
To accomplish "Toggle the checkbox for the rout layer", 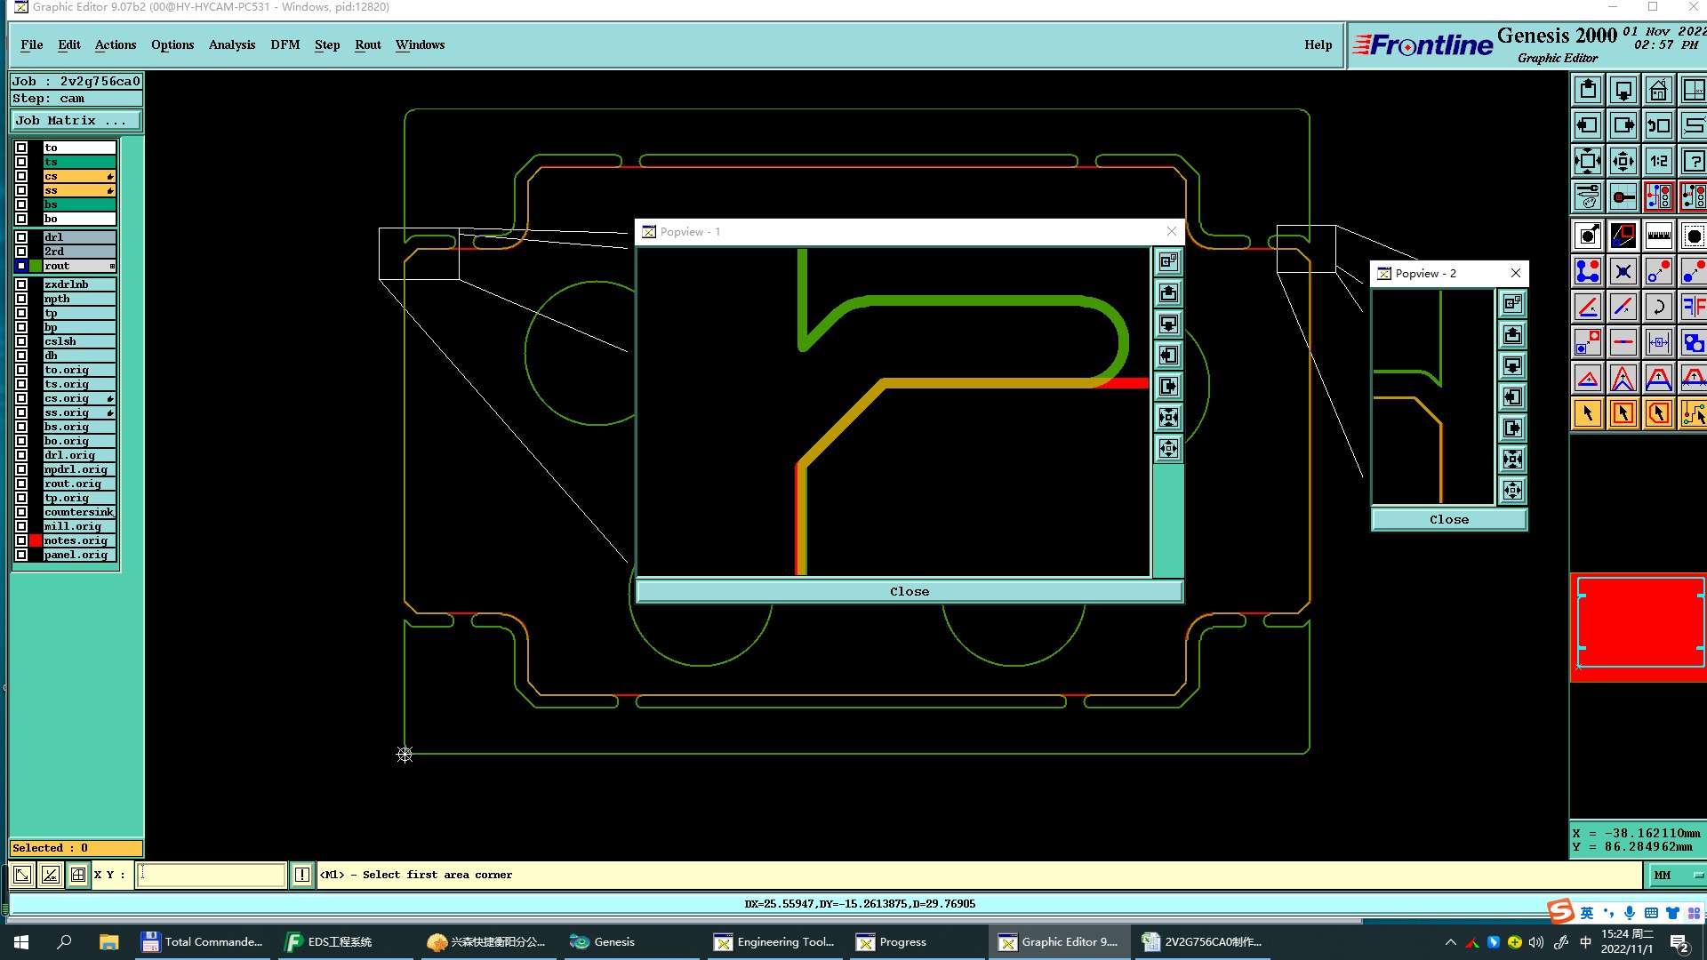I will click(x=21, y=266).
